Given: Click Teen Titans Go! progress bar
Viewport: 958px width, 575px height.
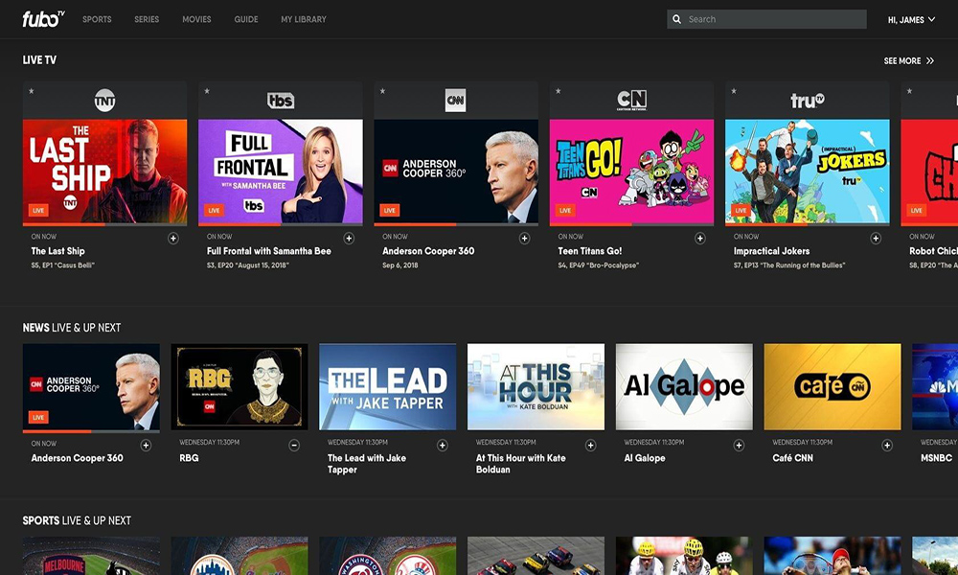Looking at the screenshot, I should (x=631, y=224).
